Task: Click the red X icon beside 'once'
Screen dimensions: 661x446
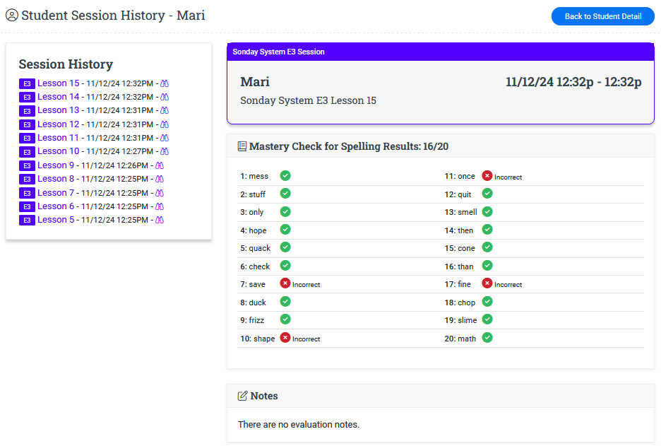Action: coord(487,176)
